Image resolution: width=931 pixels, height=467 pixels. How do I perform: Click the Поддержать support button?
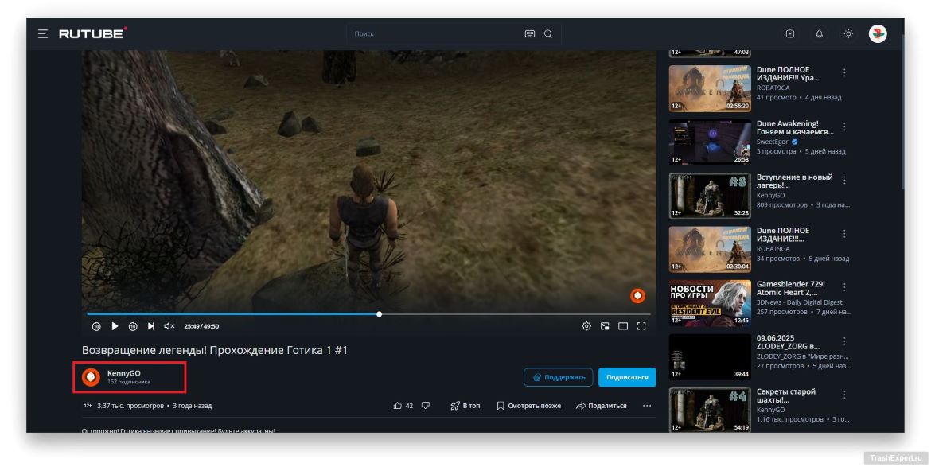(x=558, y=377)
